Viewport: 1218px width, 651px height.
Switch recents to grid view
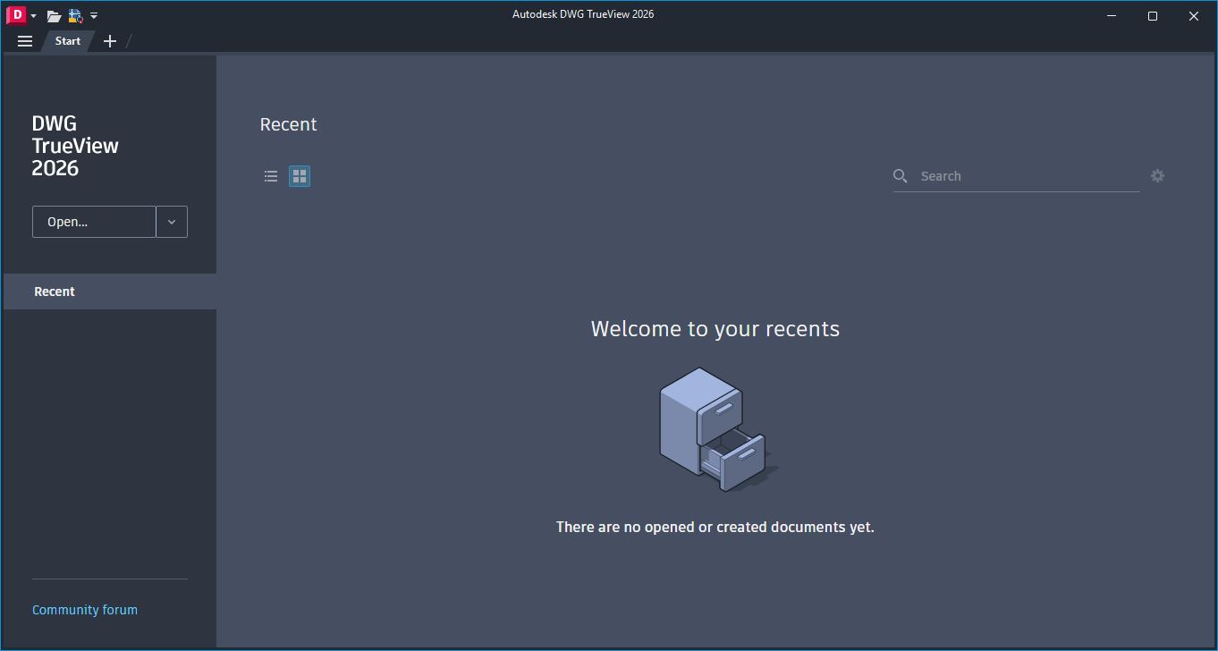[x=300, y=176]
